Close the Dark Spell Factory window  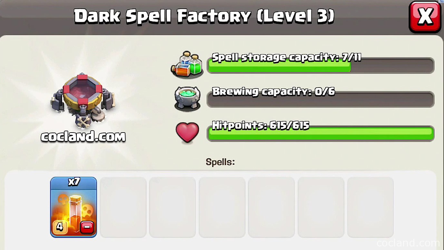[425, 17]
